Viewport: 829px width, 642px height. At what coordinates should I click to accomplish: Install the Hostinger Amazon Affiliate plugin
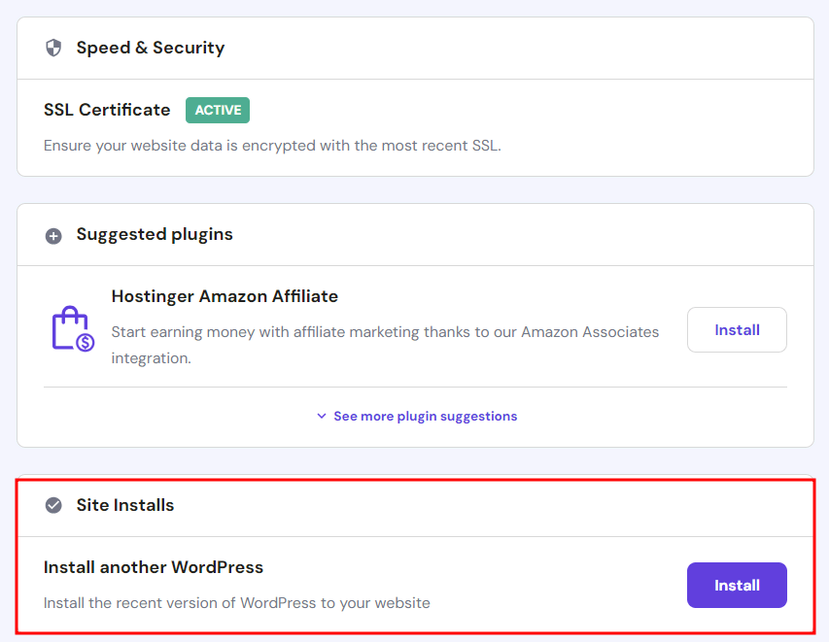pos(737,329)
